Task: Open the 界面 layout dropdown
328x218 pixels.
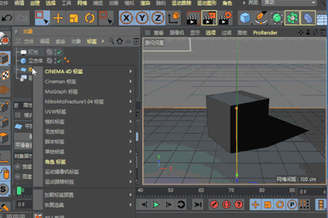Action: [x=290, y=3]
